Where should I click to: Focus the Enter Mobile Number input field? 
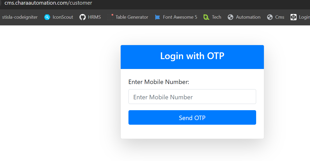coord(192,97)
